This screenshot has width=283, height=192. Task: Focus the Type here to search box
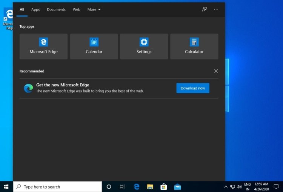[x=58, y=187]
